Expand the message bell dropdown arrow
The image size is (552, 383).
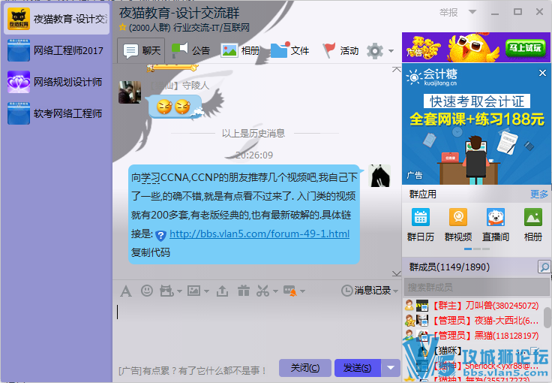pyautogui.click(x=303, y=291)
